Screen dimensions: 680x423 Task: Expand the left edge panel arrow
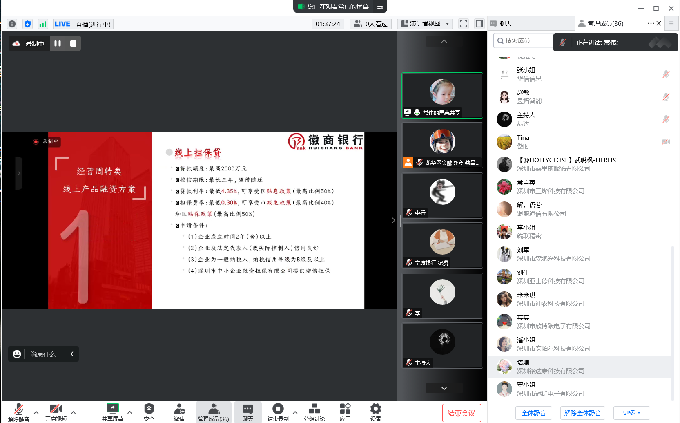pos(19,173)
